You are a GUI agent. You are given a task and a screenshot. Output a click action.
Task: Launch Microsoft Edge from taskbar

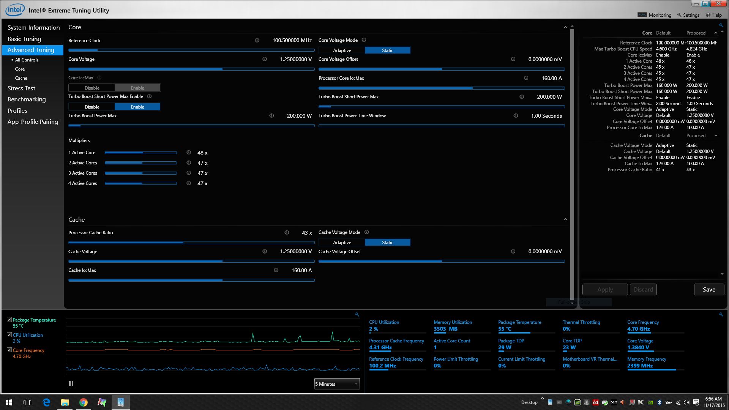pos(46,402)
